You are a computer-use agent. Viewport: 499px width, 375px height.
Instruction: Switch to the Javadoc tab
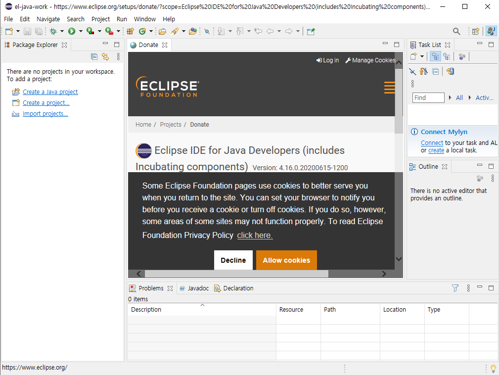click(x=194, y=288)
